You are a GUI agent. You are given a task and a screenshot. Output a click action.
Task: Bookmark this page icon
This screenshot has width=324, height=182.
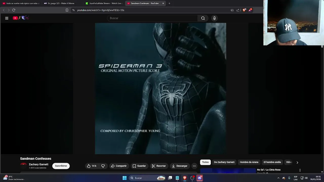pos(67,10)
